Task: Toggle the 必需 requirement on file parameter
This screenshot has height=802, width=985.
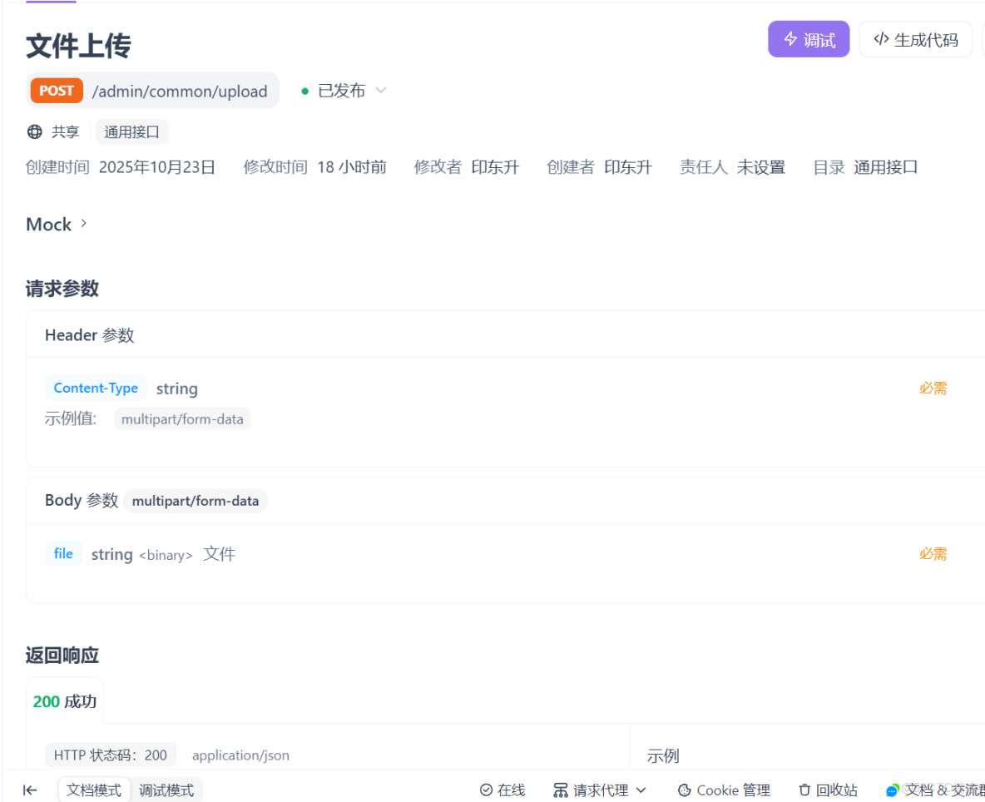Action: [933, 553]
